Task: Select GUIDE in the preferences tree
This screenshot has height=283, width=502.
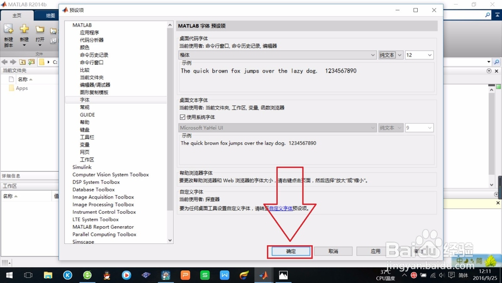Action: coord(87,115)
